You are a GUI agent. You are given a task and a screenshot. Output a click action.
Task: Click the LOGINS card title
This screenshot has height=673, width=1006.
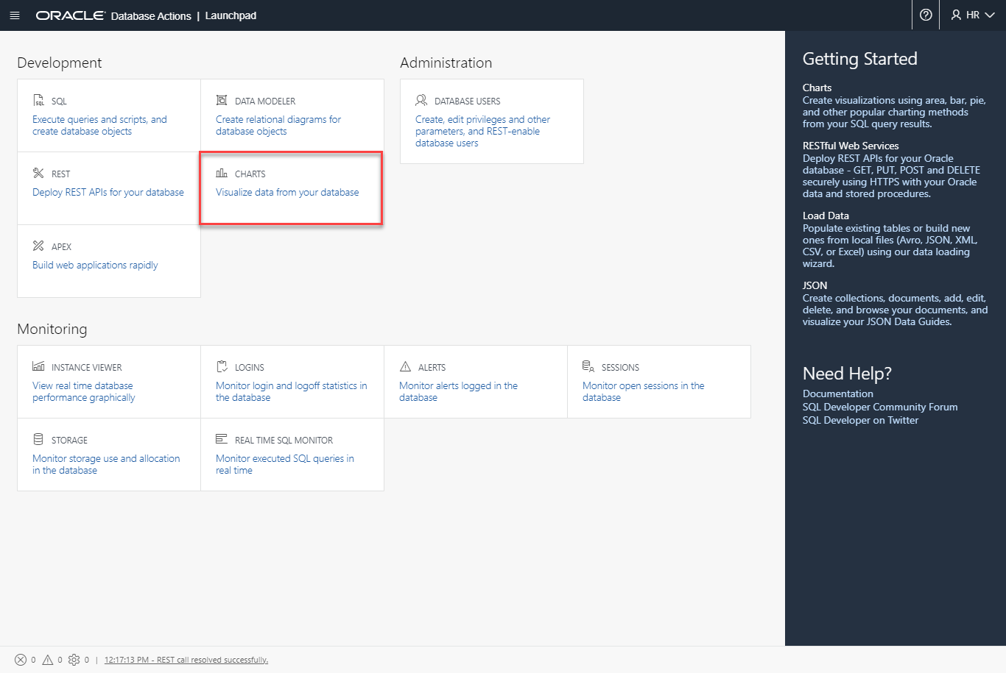[x=250, y=367]
